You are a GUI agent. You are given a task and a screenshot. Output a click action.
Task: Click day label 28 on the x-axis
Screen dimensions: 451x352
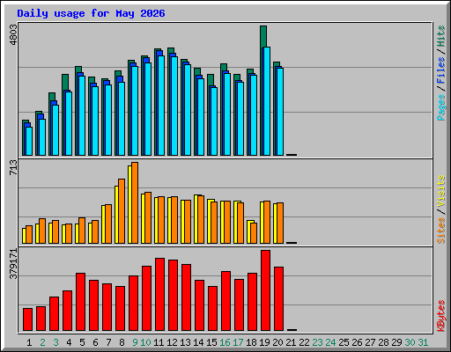(383, 342)
